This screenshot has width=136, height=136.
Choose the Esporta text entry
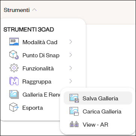[33, 108]
